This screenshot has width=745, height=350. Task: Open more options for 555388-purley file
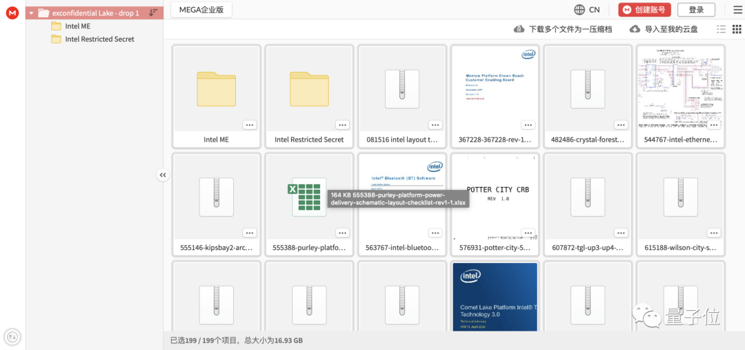(342, 233)
